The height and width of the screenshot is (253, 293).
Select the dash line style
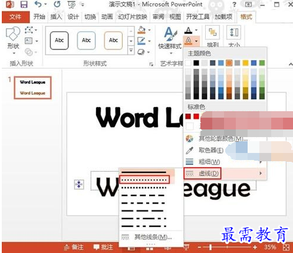coord(143,195)
